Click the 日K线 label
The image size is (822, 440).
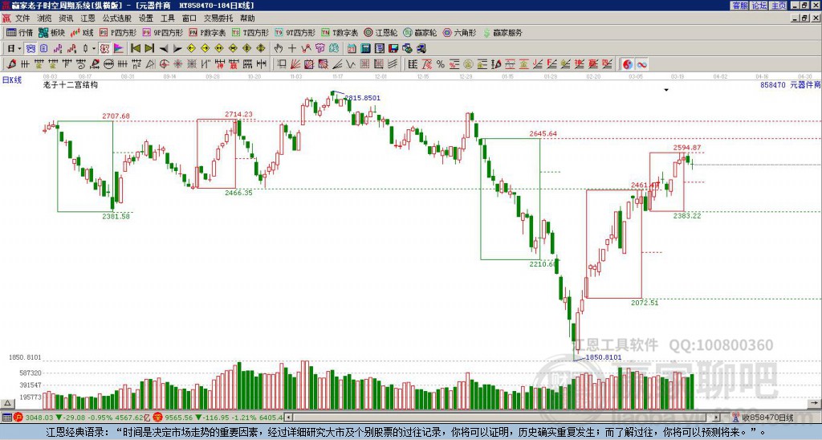(11, 80)
